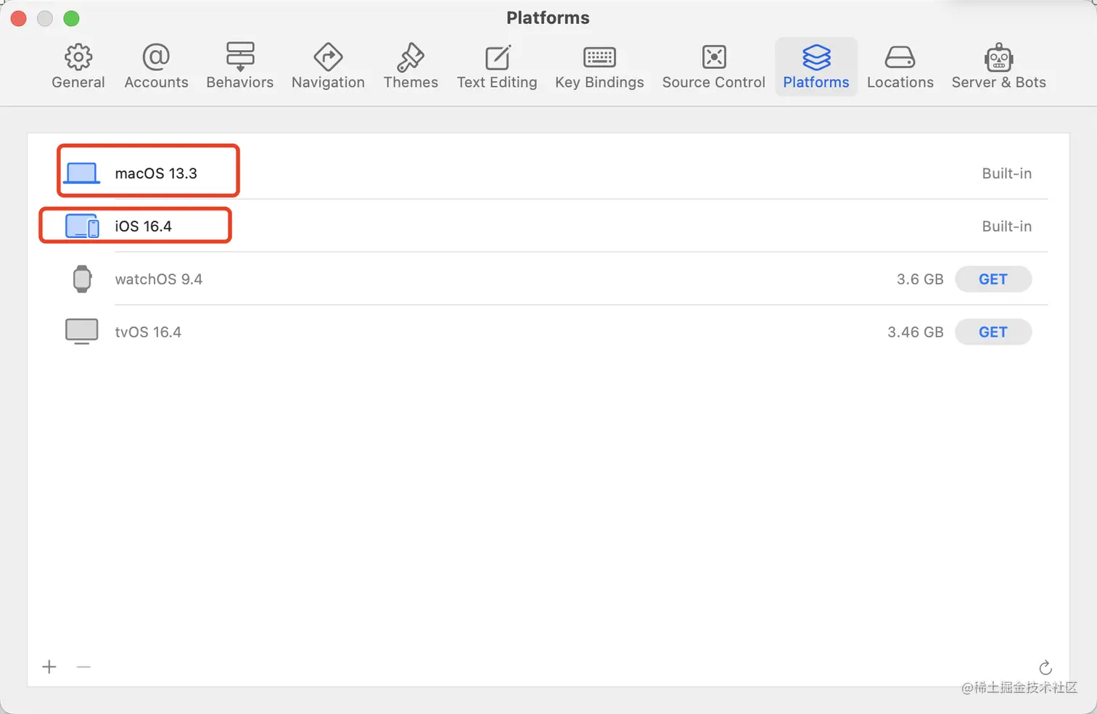The image size is (1097, 714).
Task: Switch to the Themes tab label
Action: (x=411, y=83)
